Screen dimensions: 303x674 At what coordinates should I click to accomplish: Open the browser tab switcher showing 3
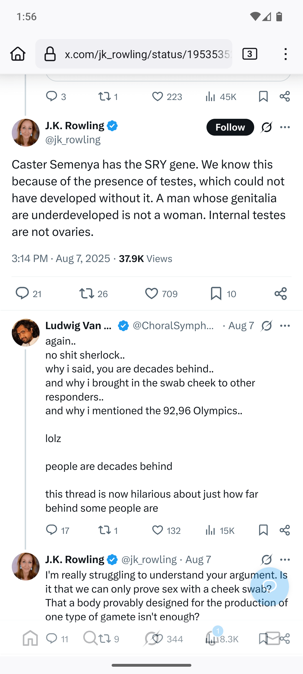(250, 54)
